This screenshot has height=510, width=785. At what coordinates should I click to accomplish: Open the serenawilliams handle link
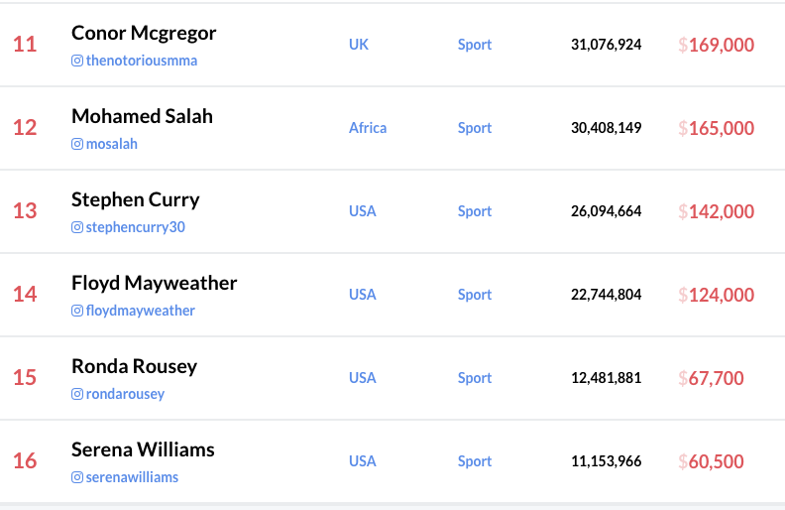(132, 477)
